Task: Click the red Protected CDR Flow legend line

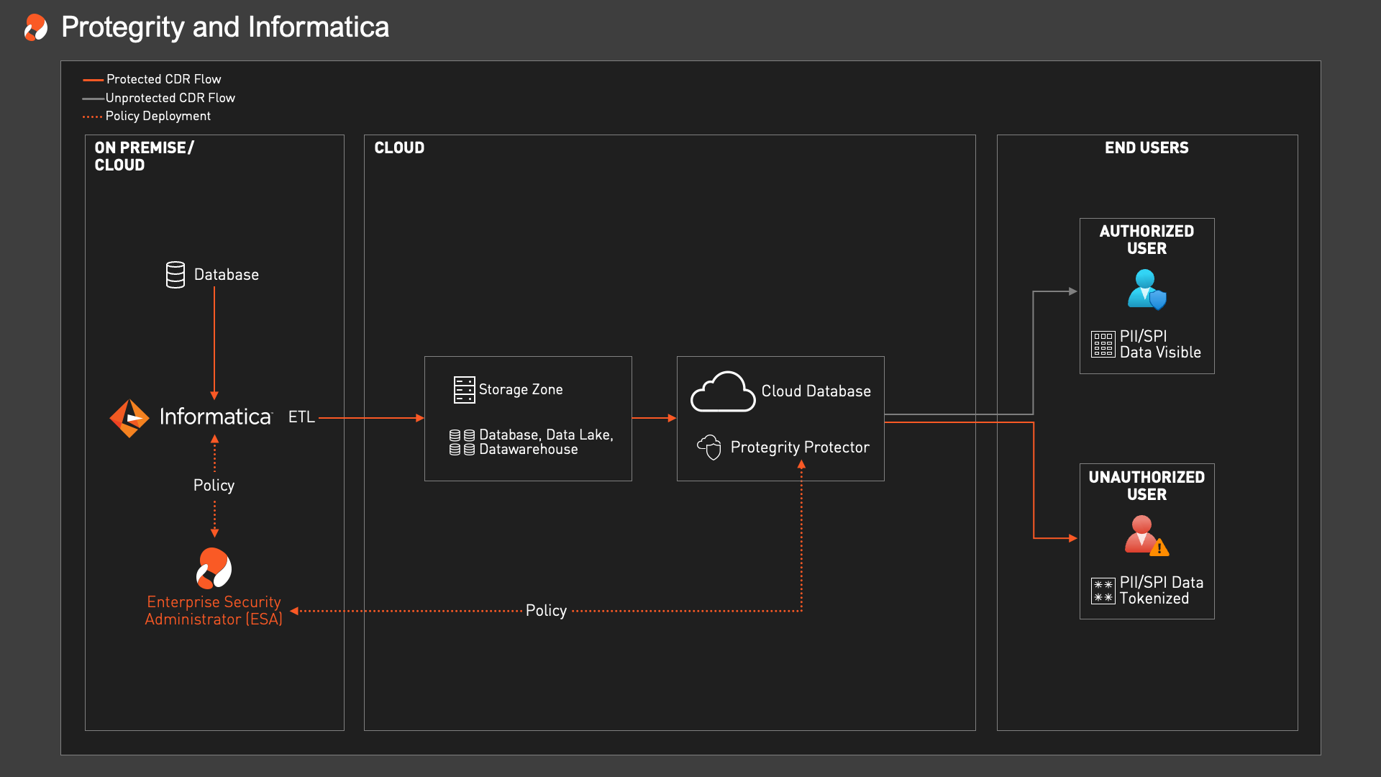Action: [x=94, y=80]
